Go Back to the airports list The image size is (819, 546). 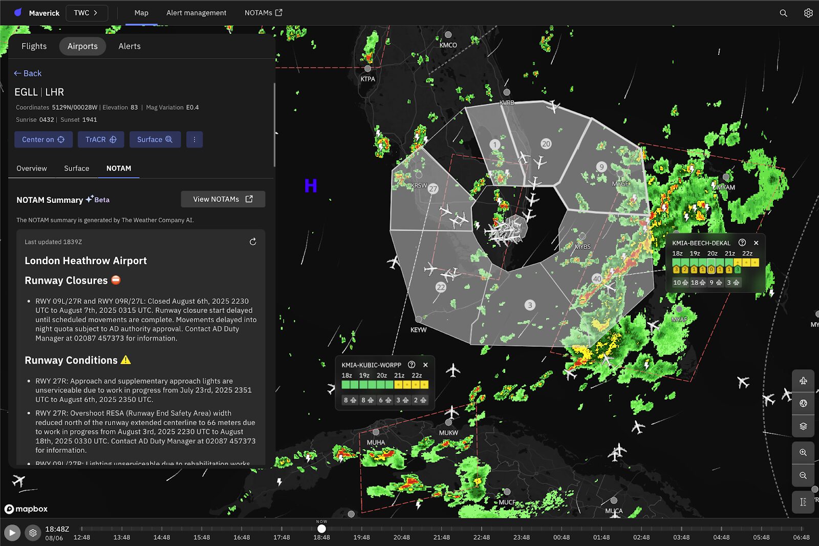28,73
